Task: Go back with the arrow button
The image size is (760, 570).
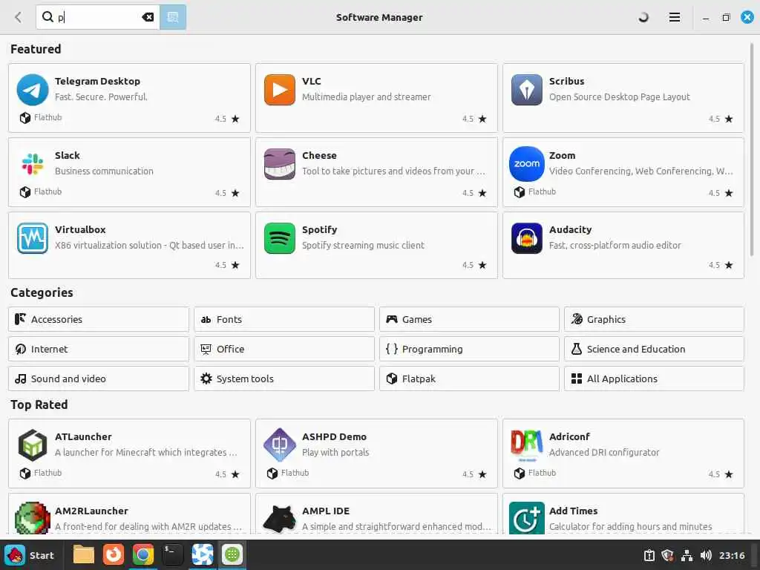Action: pyautogui.click(x=19, y=17)
